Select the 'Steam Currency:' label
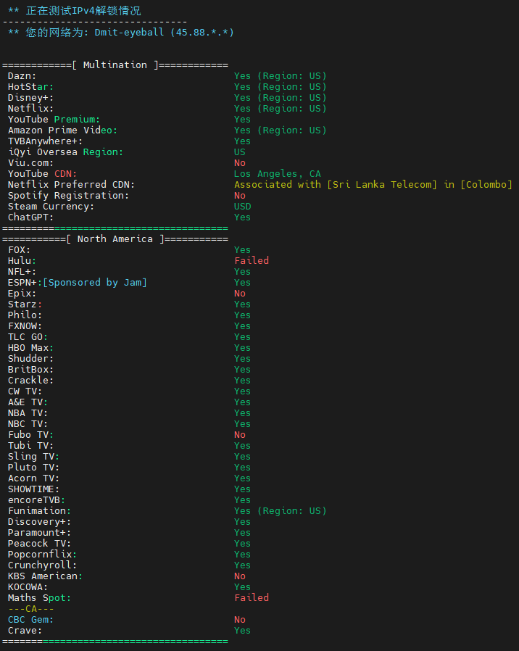 51,207
